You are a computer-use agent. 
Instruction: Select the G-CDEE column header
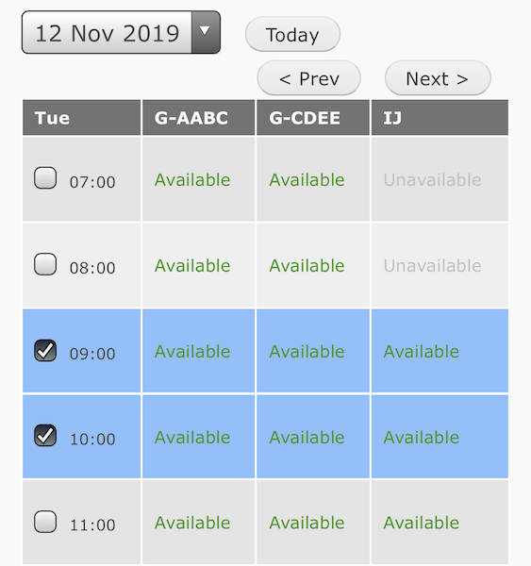click(x=313, y=118)
